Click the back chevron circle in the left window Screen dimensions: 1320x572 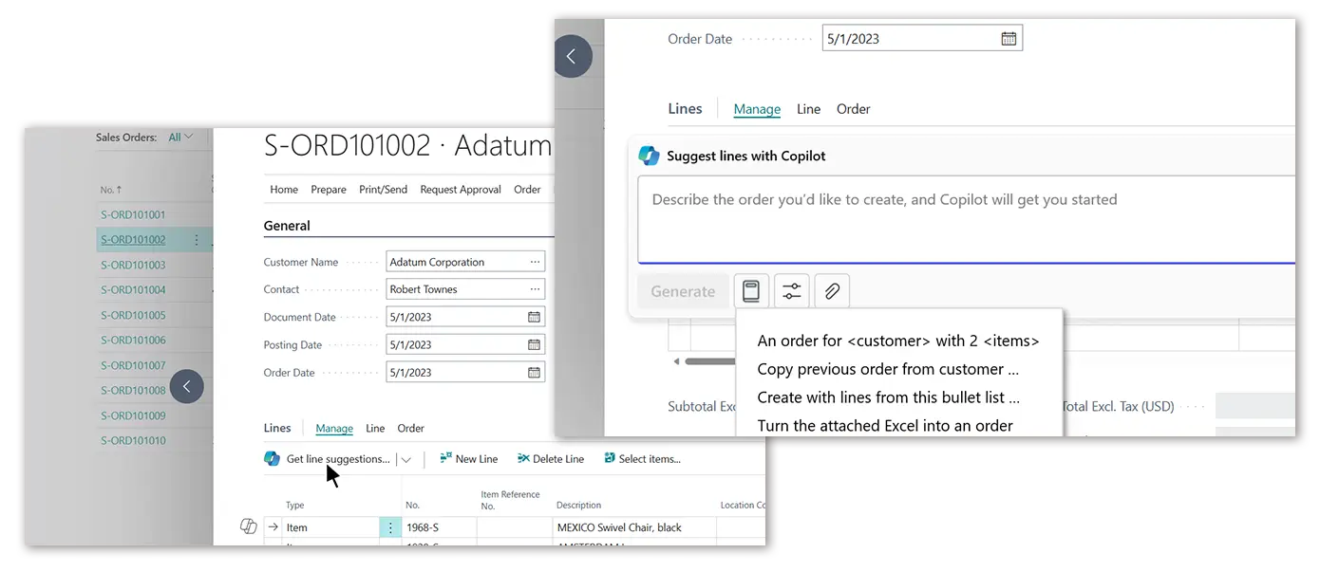186,386
